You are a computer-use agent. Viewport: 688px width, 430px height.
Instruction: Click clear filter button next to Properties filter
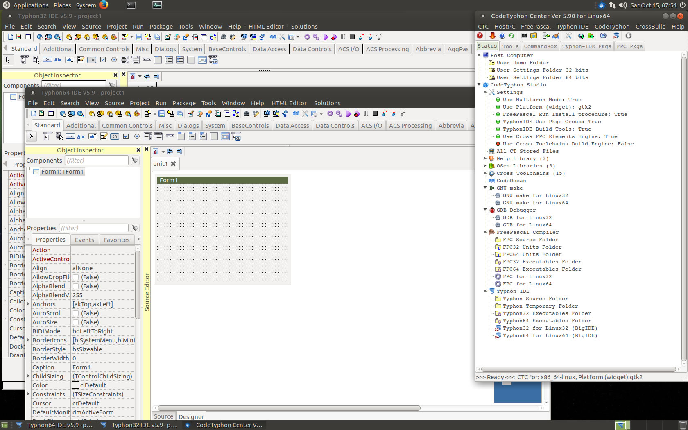(135, 228)
